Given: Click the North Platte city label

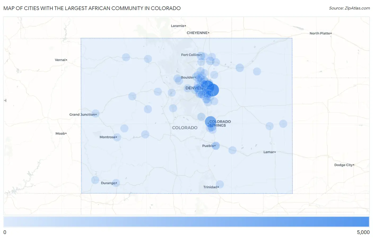Looking at the screenshot, I should coord(320,33).
